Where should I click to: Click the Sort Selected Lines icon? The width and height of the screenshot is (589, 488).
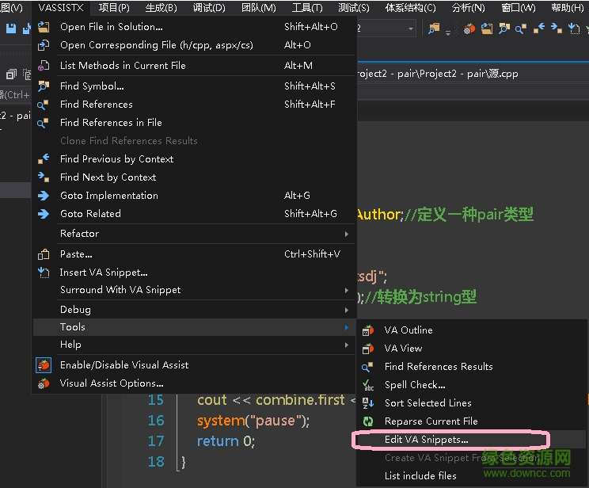coord(368,403)
